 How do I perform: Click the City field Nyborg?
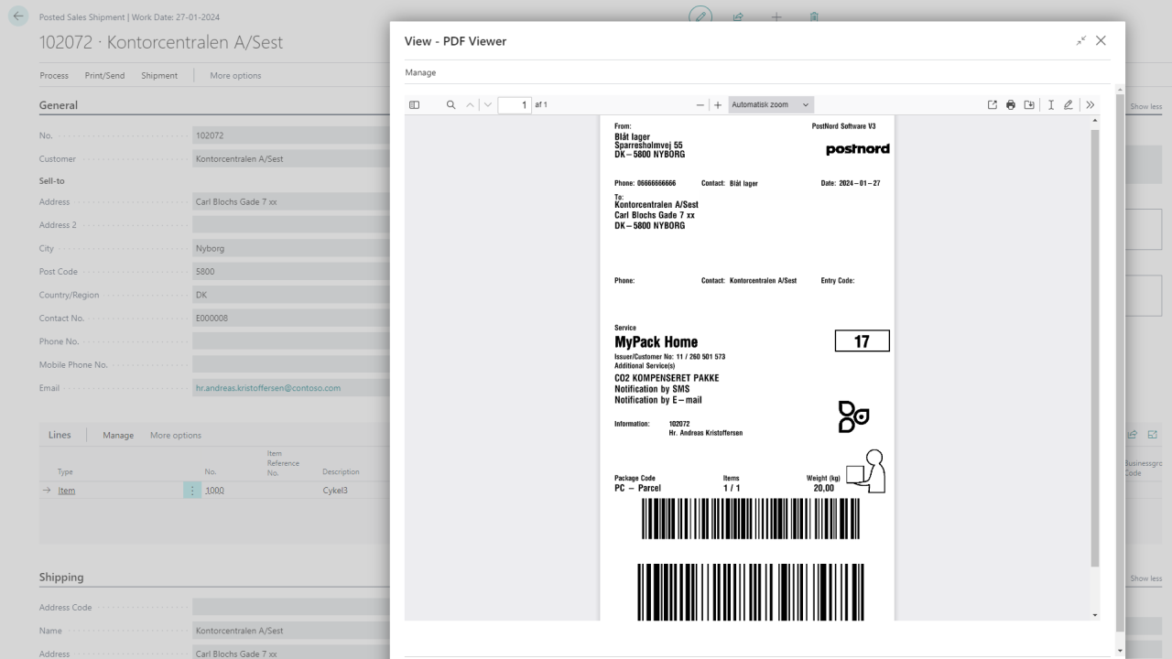point(291,248)
